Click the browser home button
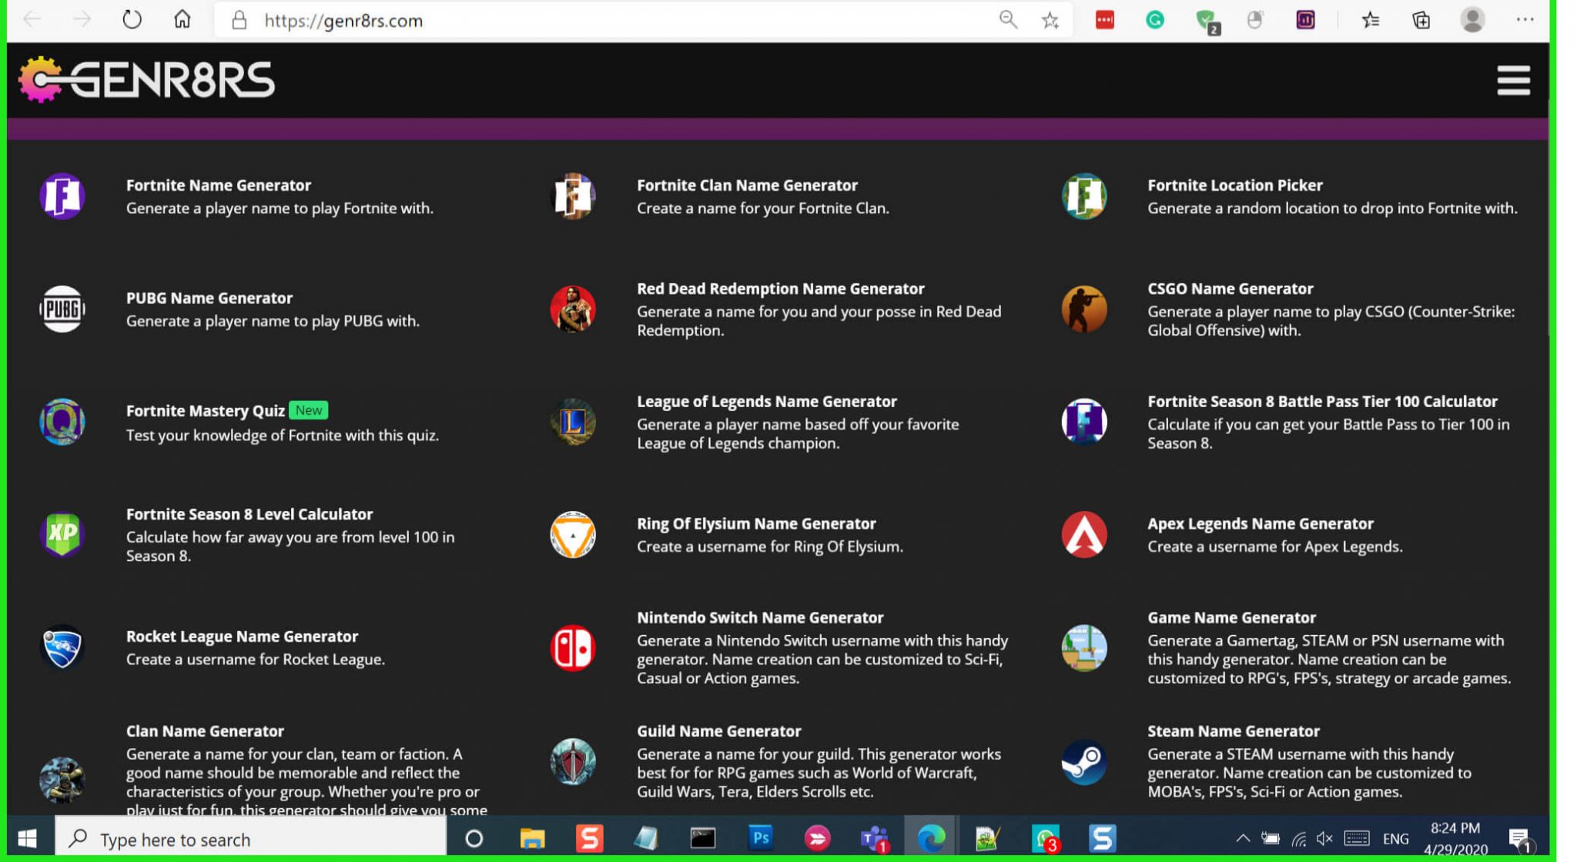1577x862 pixels. pos(182,20)
